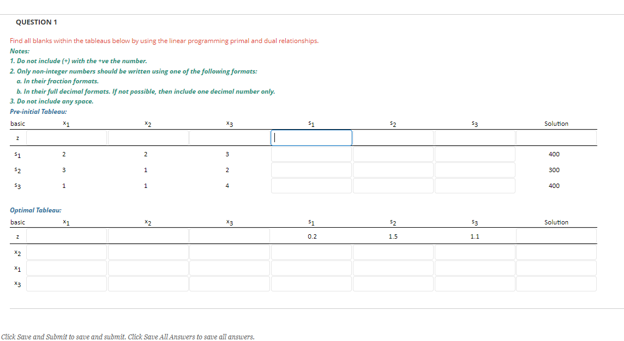Click the x2 row x1 blank, optimal tableau
This screenshot has height=341, width=624.
pos(67,252)
